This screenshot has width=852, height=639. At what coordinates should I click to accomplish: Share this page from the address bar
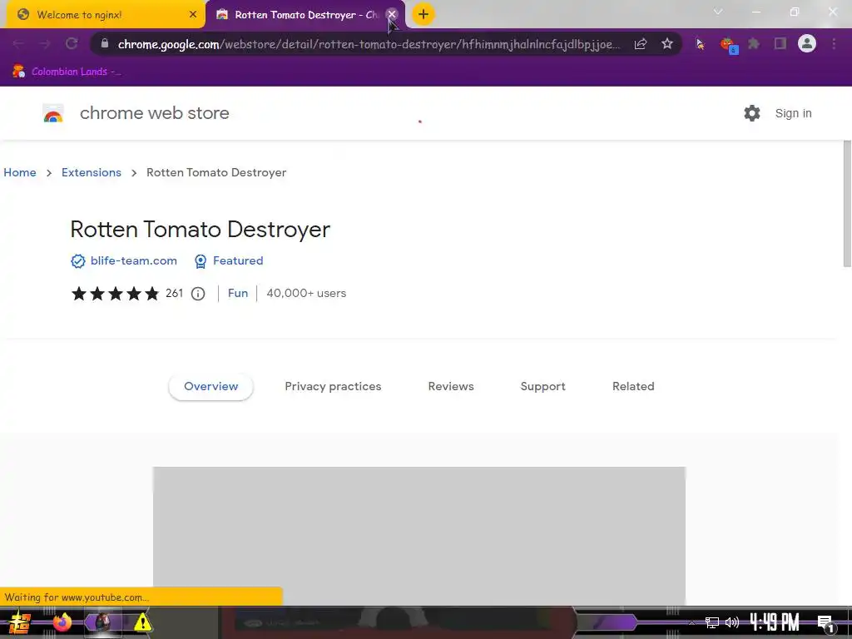[x=641, y=43]
